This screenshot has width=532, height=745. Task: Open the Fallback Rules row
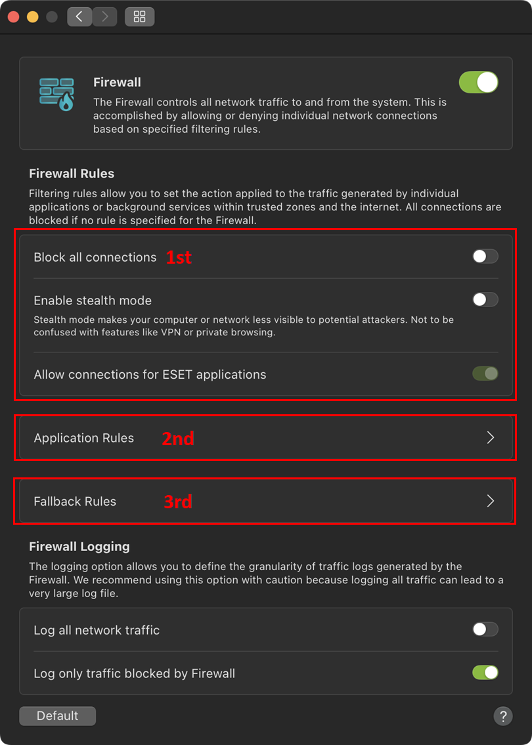coord(75,501)
